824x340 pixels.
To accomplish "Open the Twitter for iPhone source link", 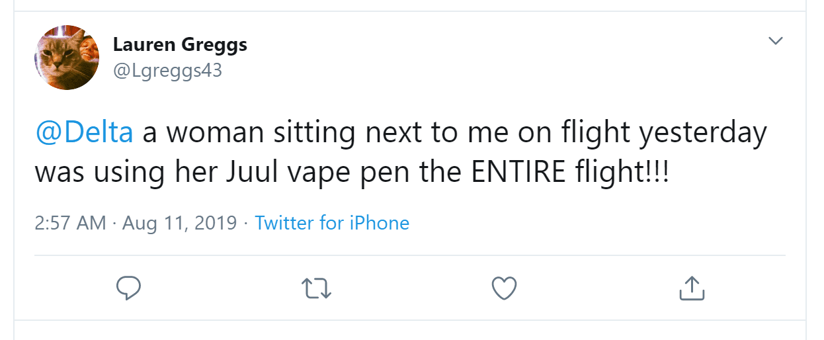I will point(332,223).
